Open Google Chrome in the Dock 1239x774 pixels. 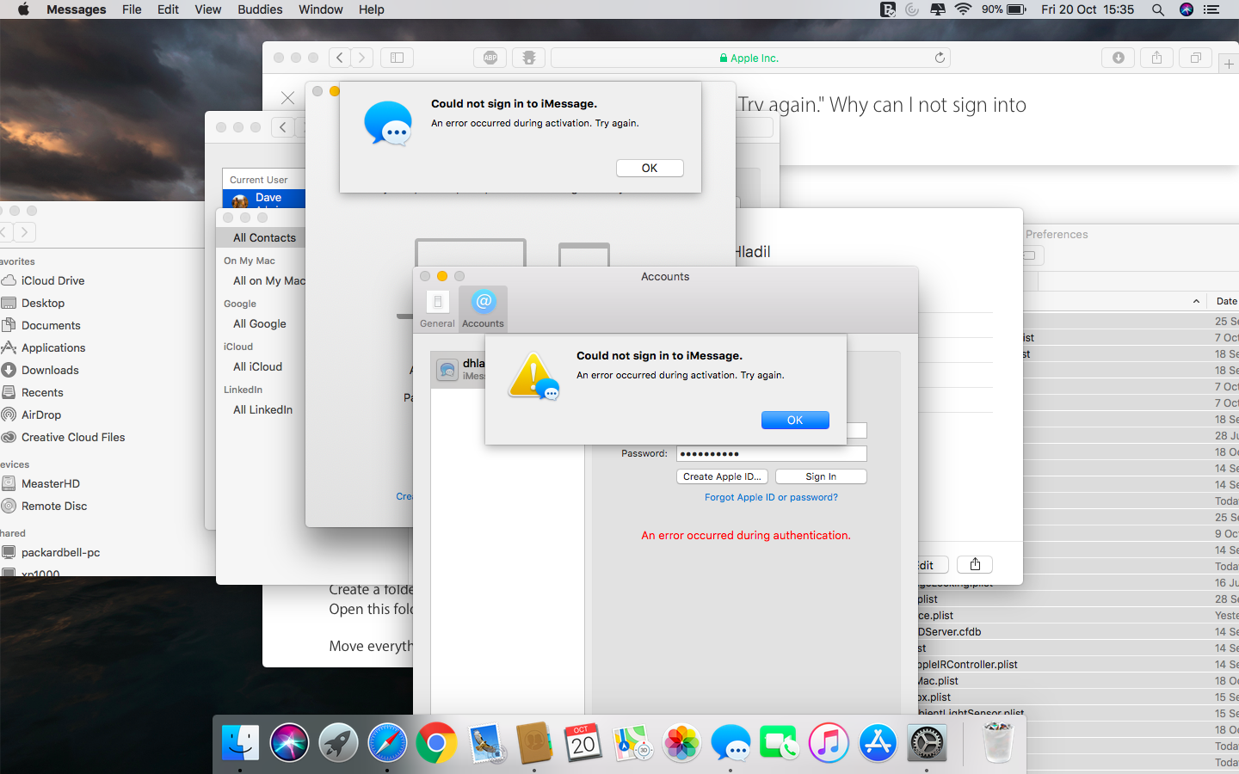click(x=436, y=743)
